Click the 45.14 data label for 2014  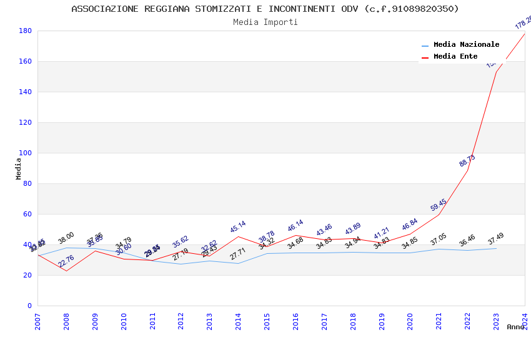click(238, 227)
